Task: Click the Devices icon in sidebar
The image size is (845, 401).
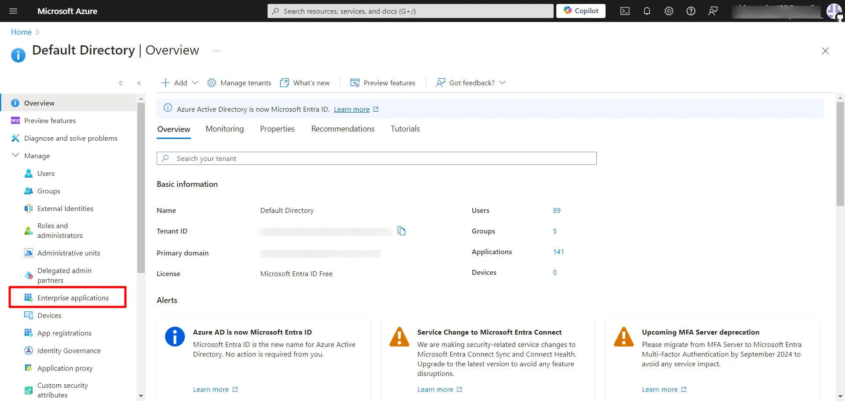Action: [29, 315]
